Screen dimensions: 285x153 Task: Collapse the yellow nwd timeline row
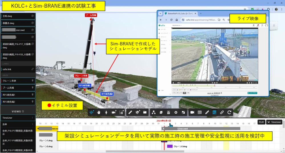(38, 129)
